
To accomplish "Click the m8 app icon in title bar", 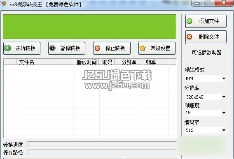I will click(x=4, y=4).
